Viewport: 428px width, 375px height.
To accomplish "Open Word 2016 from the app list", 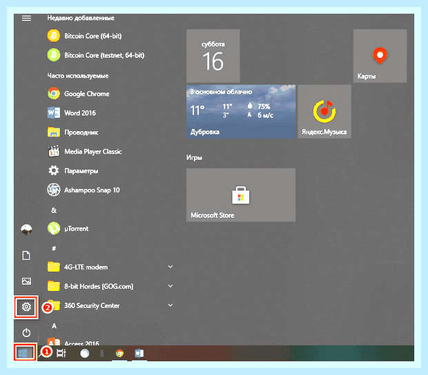I will click(x=72, y=113).
